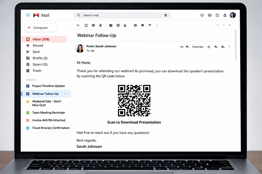Open the apps grid icon beside Mail logo
The image size is (262, 174).
click(28, 15)
